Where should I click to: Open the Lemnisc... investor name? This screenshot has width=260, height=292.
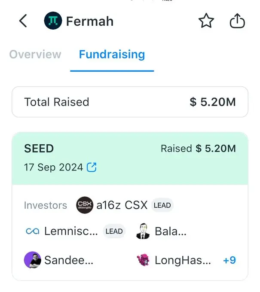coord(71,231)
